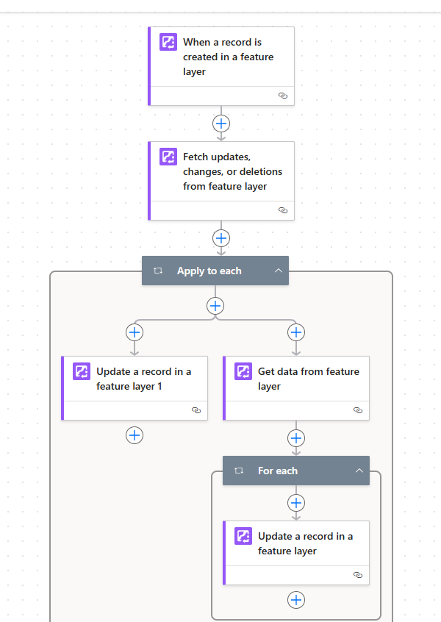Click the loop icon on For each header
The height and width of the screenshot is (622, 441).
tap(239, 471)
